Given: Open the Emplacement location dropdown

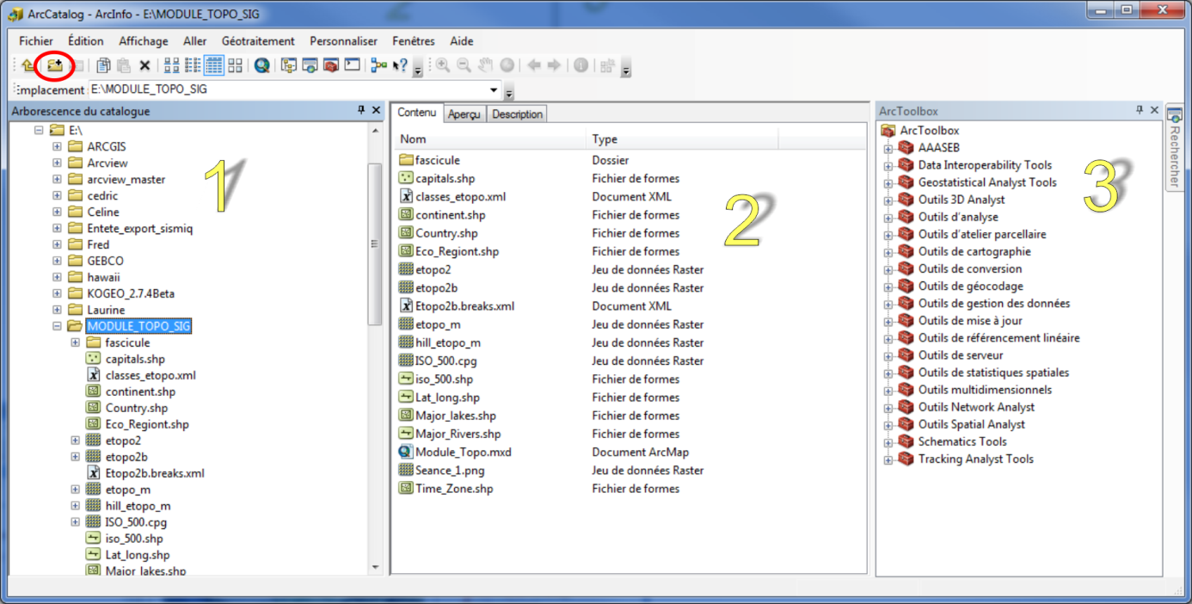Looking at the screenshot, I should click(x=494, y=89).
